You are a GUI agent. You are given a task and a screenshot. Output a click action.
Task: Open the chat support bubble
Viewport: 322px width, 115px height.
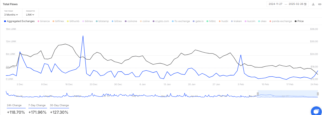coord(316,111)
